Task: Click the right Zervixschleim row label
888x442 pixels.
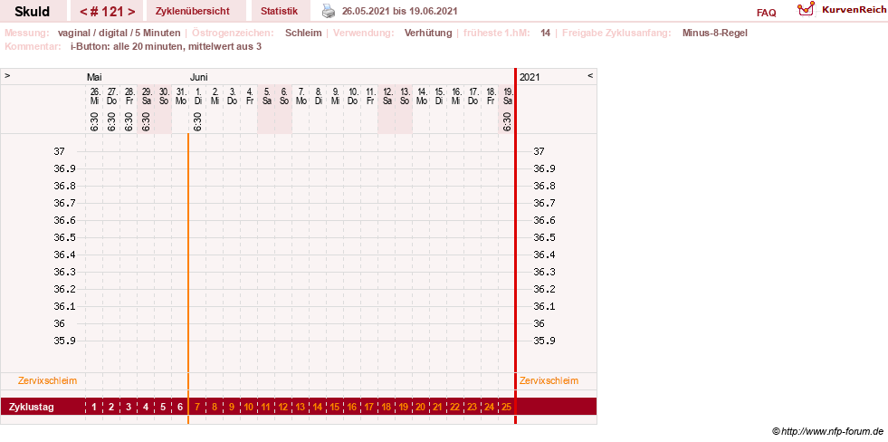Action: pos(549,380)
